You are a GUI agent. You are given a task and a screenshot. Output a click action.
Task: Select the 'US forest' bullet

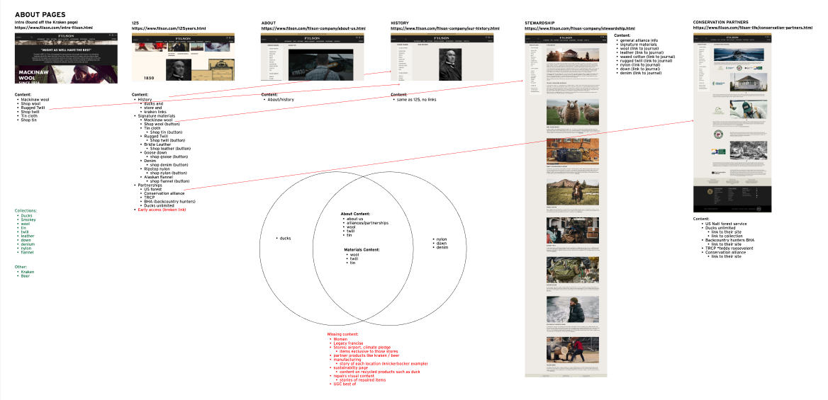[152, 189]
